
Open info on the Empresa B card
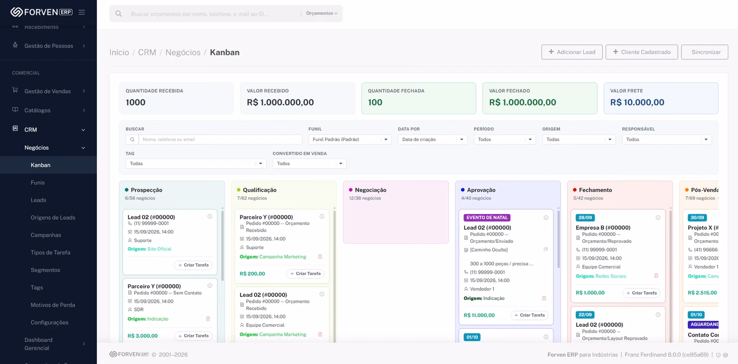pos(658,218)
